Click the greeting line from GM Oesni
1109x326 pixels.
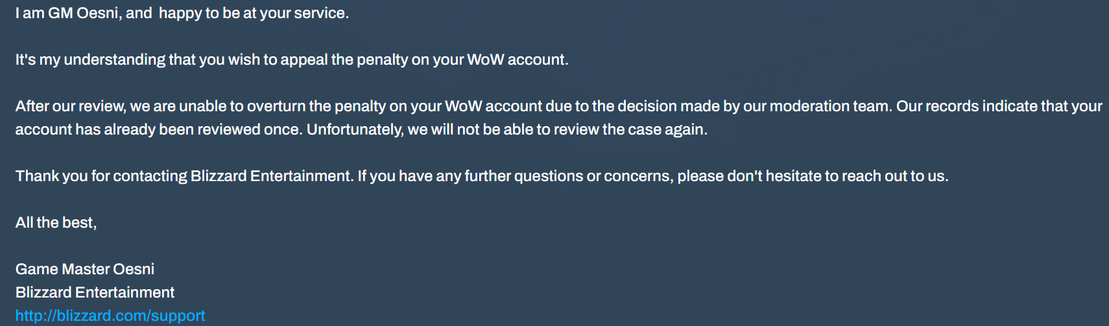(182, 13)
